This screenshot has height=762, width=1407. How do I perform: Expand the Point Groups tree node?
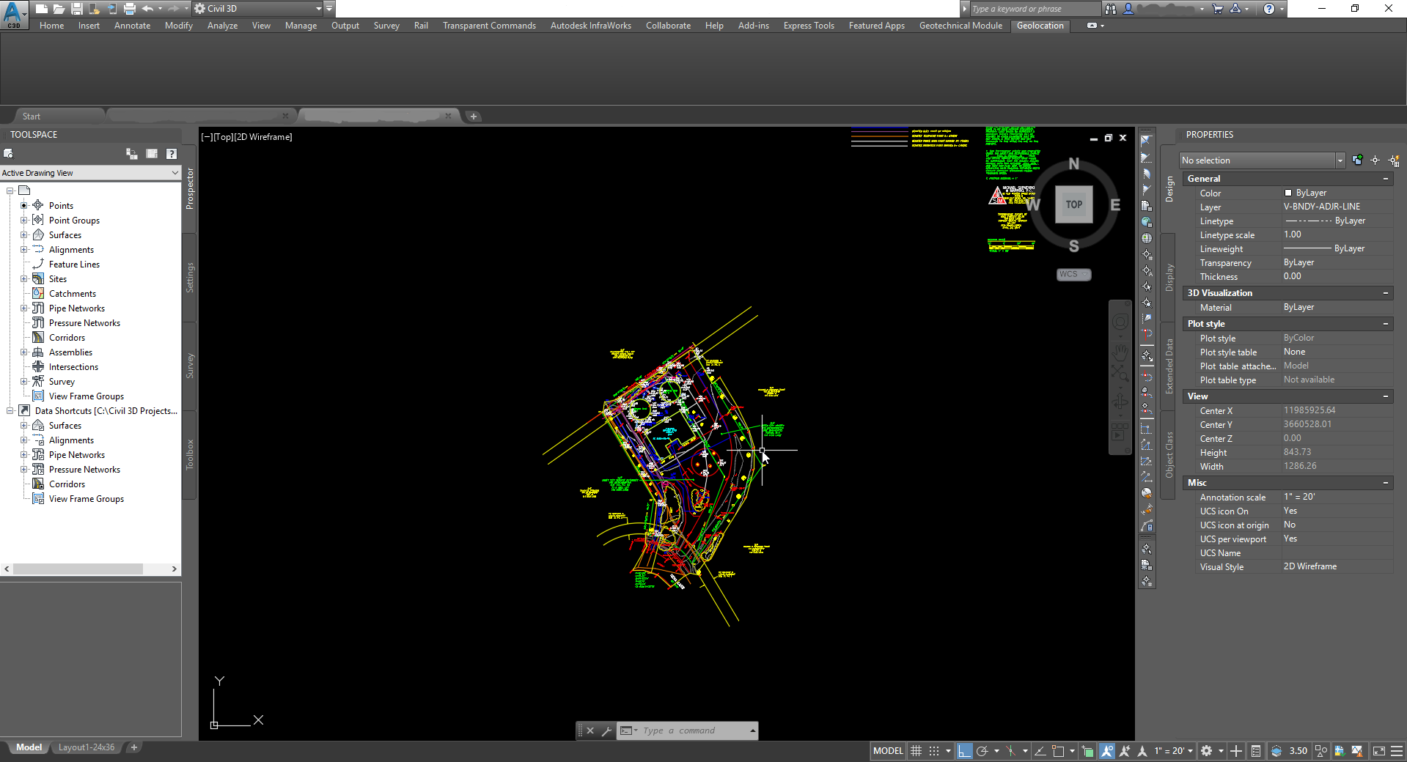pos(23,221)
